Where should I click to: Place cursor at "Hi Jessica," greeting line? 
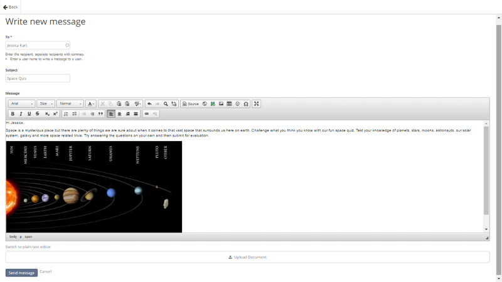point(14,123)
